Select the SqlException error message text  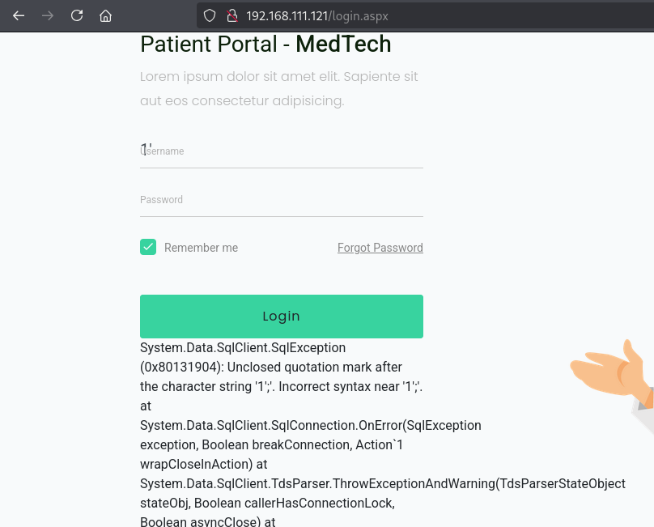point(243,347)
